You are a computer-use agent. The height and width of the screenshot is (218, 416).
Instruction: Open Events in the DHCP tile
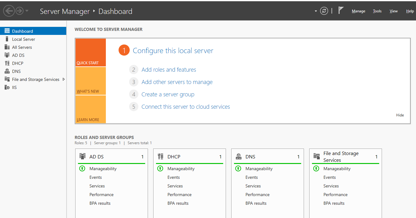coord(174,177)
